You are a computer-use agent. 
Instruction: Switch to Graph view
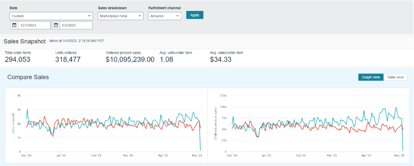371,77
